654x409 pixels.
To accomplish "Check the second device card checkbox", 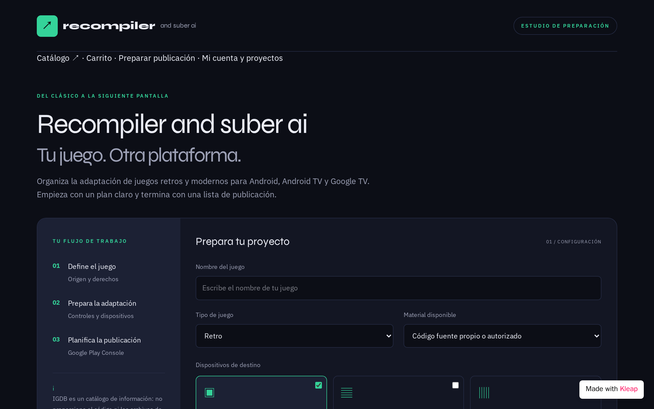I will (455, 385).
